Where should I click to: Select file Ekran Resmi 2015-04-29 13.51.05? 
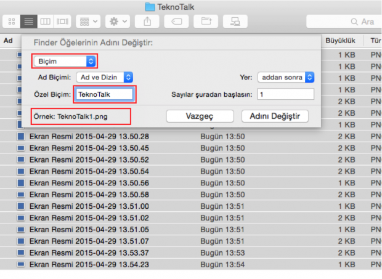click(x=89, y=230)
